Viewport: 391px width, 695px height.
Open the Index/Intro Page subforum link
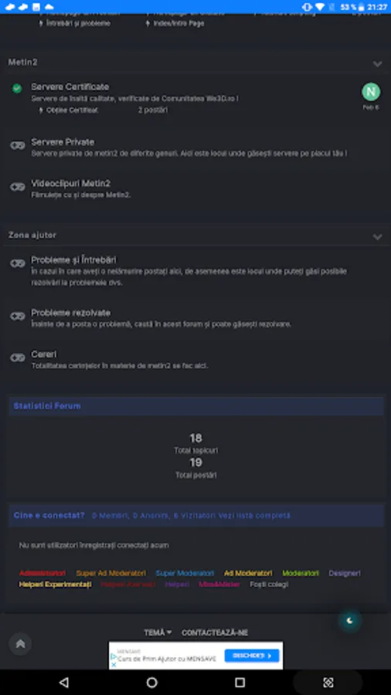pos(178,23)
